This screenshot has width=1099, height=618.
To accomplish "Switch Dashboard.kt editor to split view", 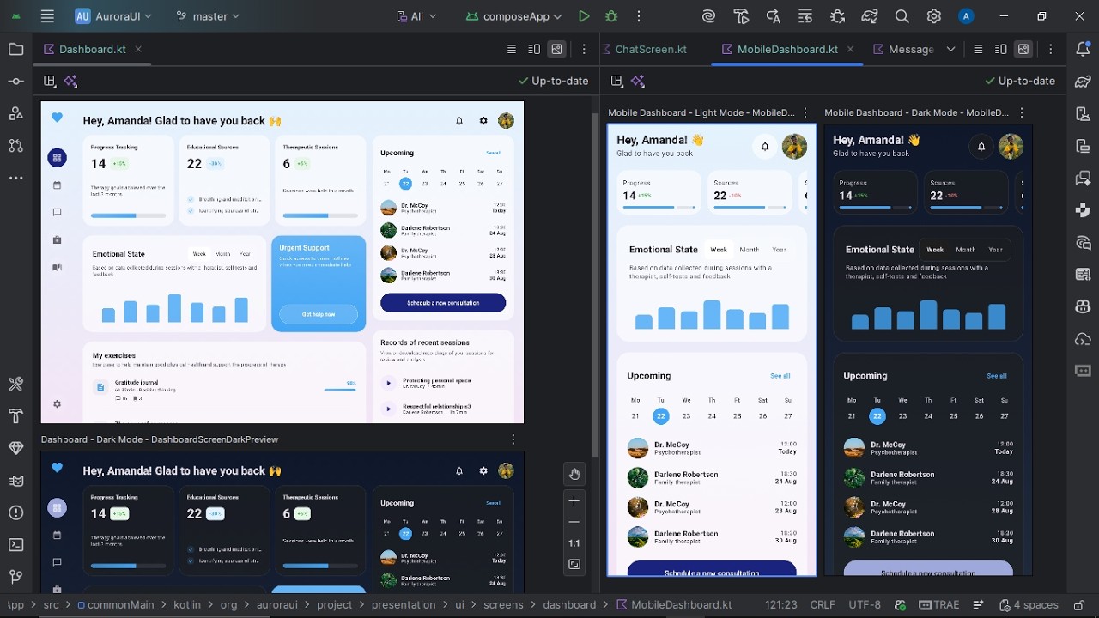I will pos(534,50).
